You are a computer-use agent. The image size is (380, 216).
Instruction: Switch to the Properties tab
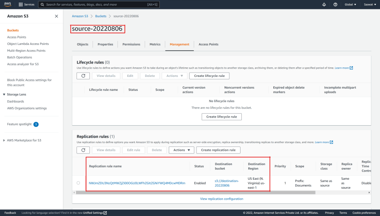click(x=105, y=44)
